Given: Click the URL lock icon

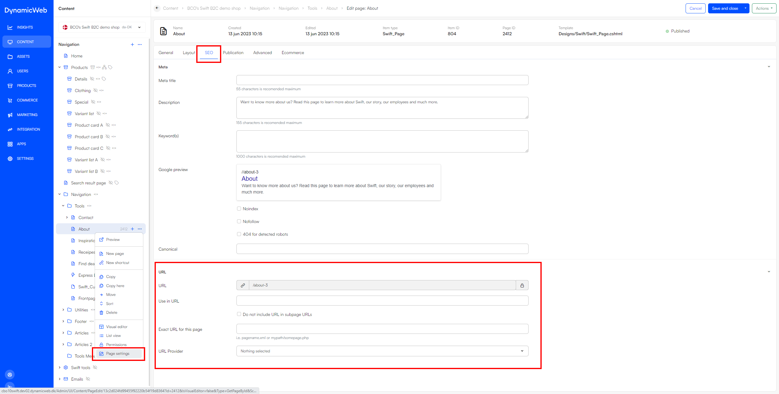Looking at the screenshot, I should (x=522, y=285).
